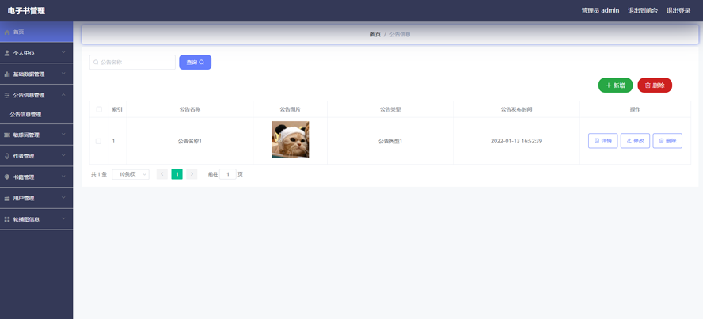Click the 查询 search button
703x319 pixels.
(x=195, y=63)
